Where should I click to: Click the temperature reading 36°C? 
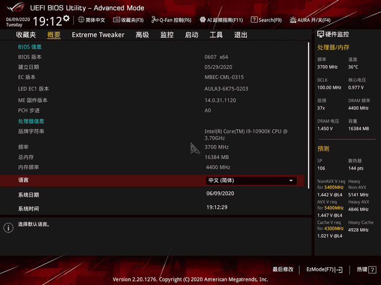353,67
